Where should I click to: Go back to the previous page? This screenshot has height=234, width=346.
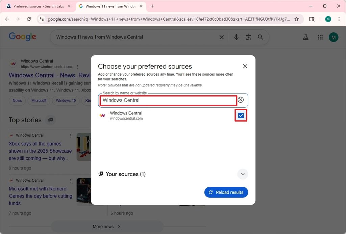point(7,19)
